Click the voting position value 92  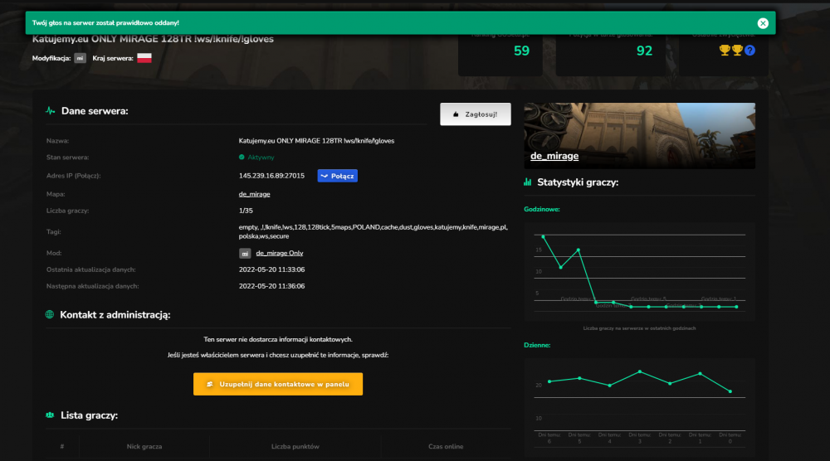644,51
